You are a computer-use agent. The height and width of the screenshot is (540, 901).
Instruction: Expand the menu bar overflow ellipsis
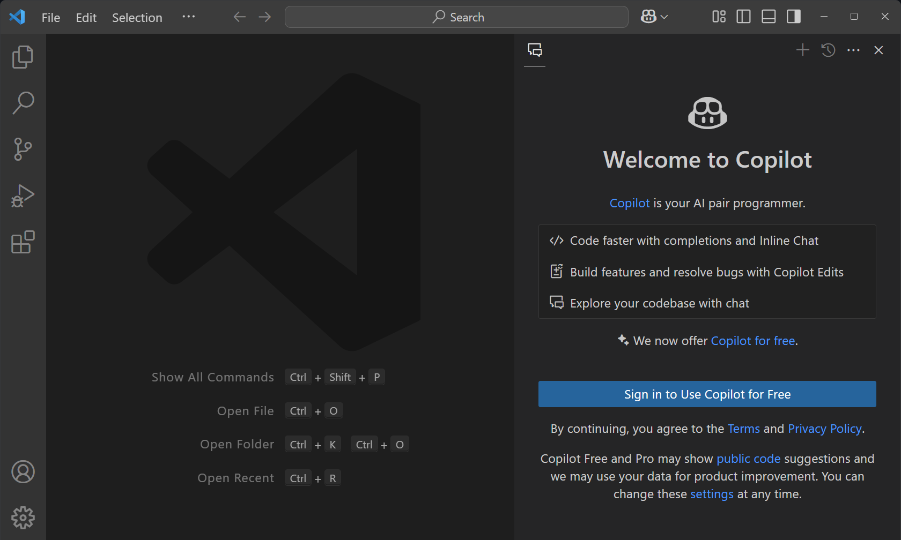(188, 17)
